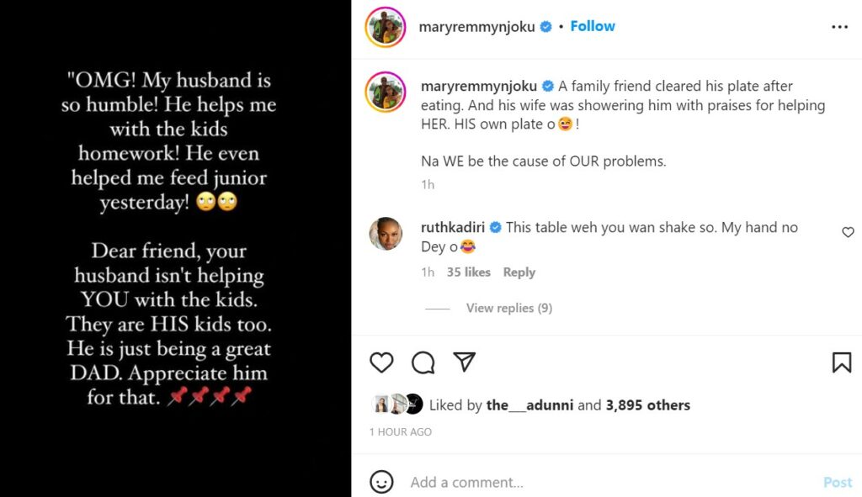The image size is (862, 497).
Task: Open the___adunni profile link
Action: click(529, 404)
